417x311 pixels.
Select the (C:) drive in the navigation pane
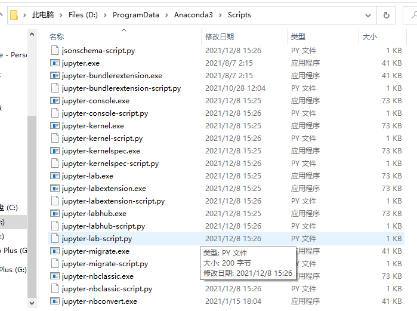pos(8,208)
